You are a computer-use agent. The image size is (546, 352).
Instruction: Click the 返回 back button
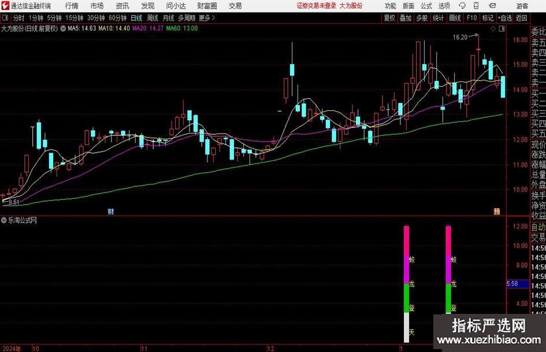pos(521,18)
